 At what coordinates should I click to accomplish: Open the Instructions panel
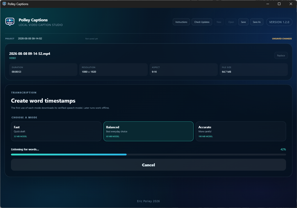click(x=181, y=22)
